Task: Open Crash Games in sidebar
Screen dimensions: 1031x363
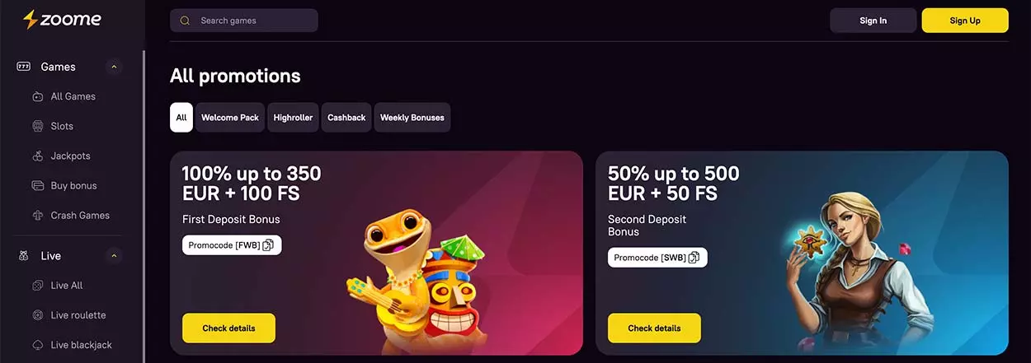Action: [80, 215]
